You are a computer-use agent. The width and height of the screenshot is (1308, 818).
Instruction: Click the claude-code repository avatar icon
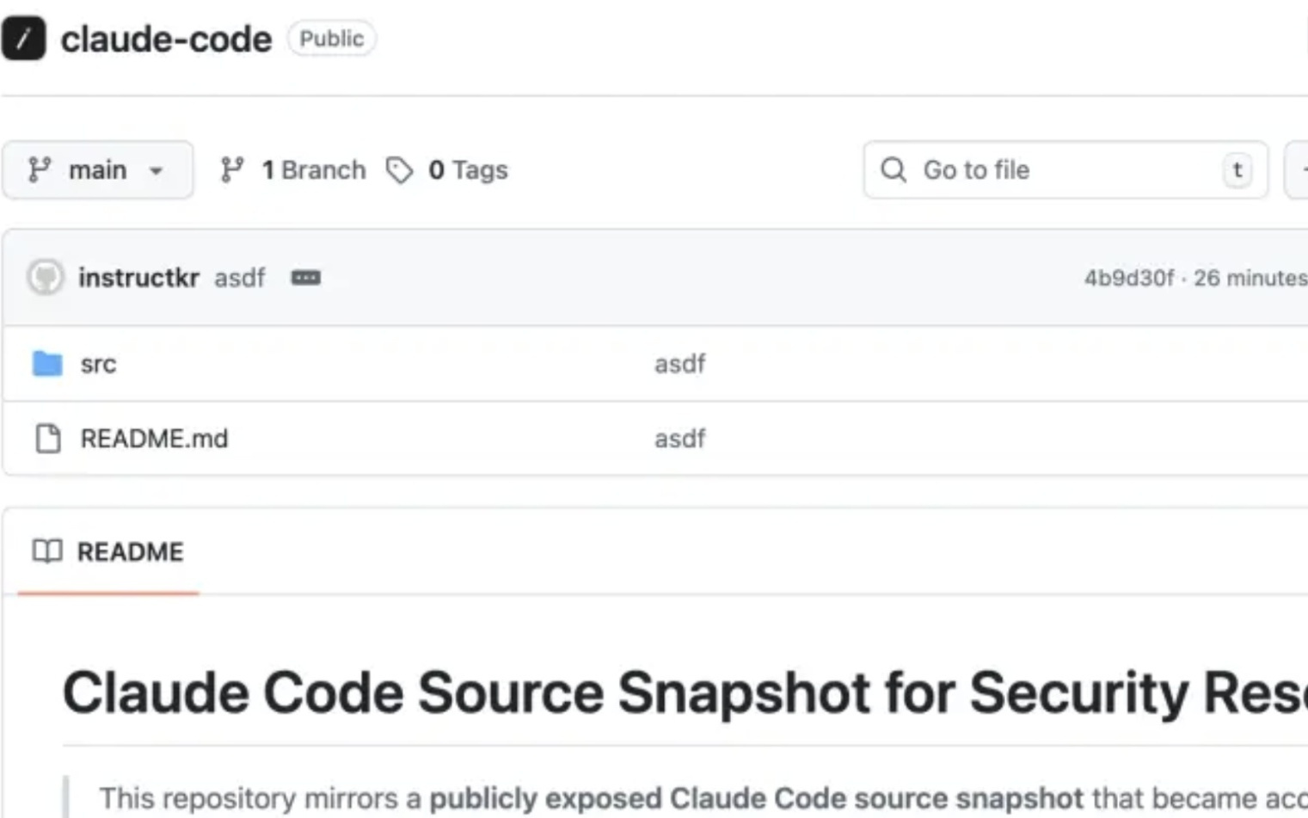(x=23, y=39)
